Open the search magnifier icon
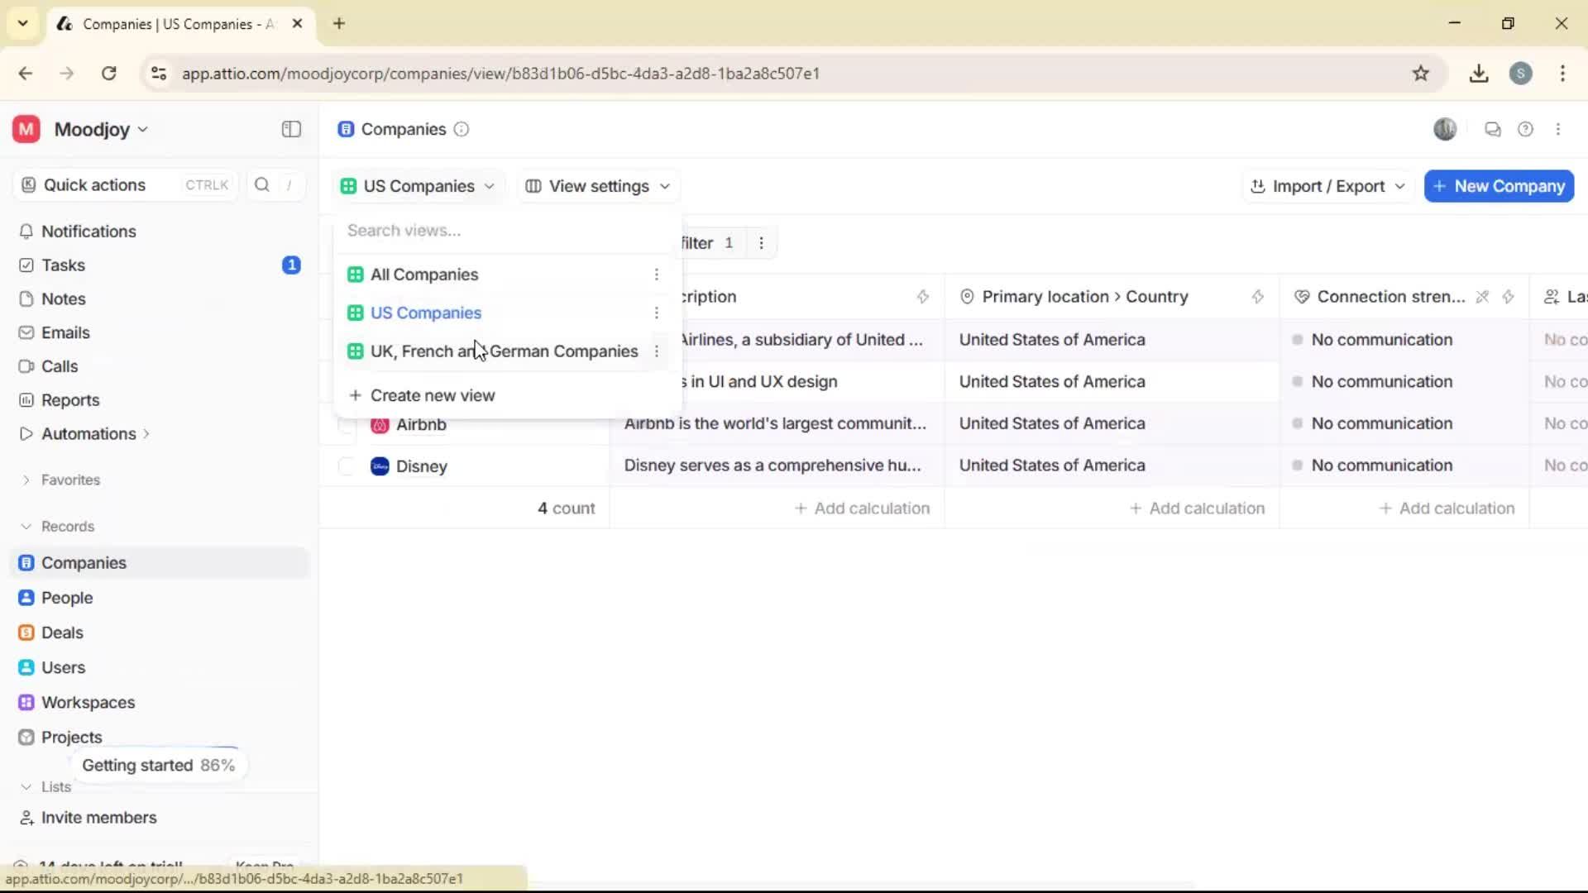 coord(262,184)
